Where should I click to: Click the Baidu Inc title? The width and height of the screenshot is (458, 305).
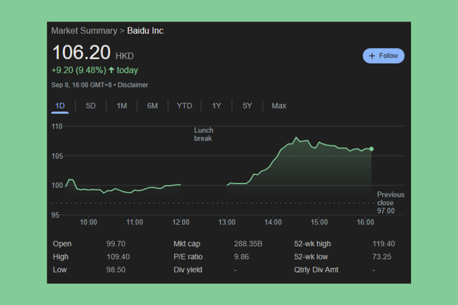(x=145, y=31)
